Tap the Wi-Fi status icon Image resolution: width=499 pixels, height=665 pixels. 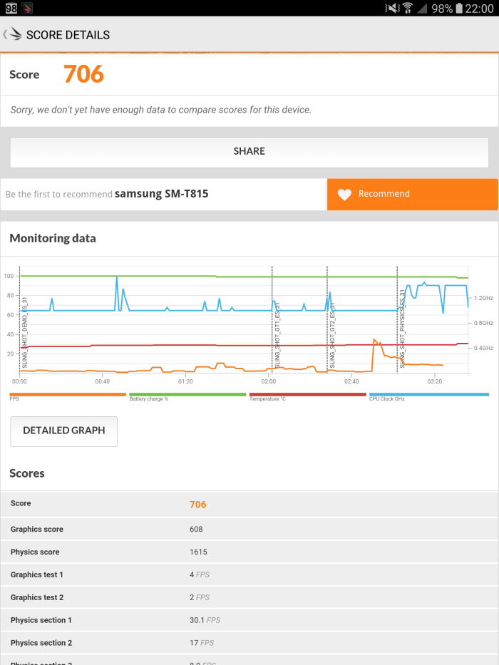408,8
